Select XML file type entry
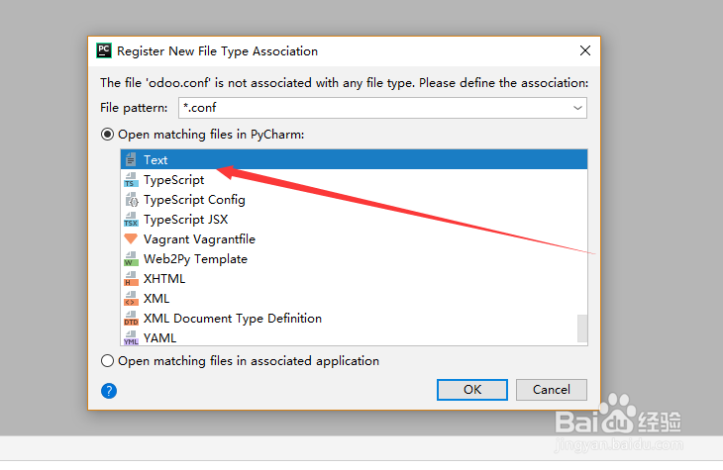 354,299
